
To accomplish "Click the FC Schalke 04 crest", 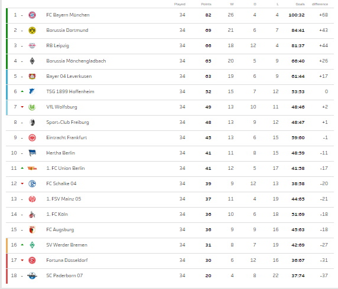I will pyautogui.click(x=32, y=184).
